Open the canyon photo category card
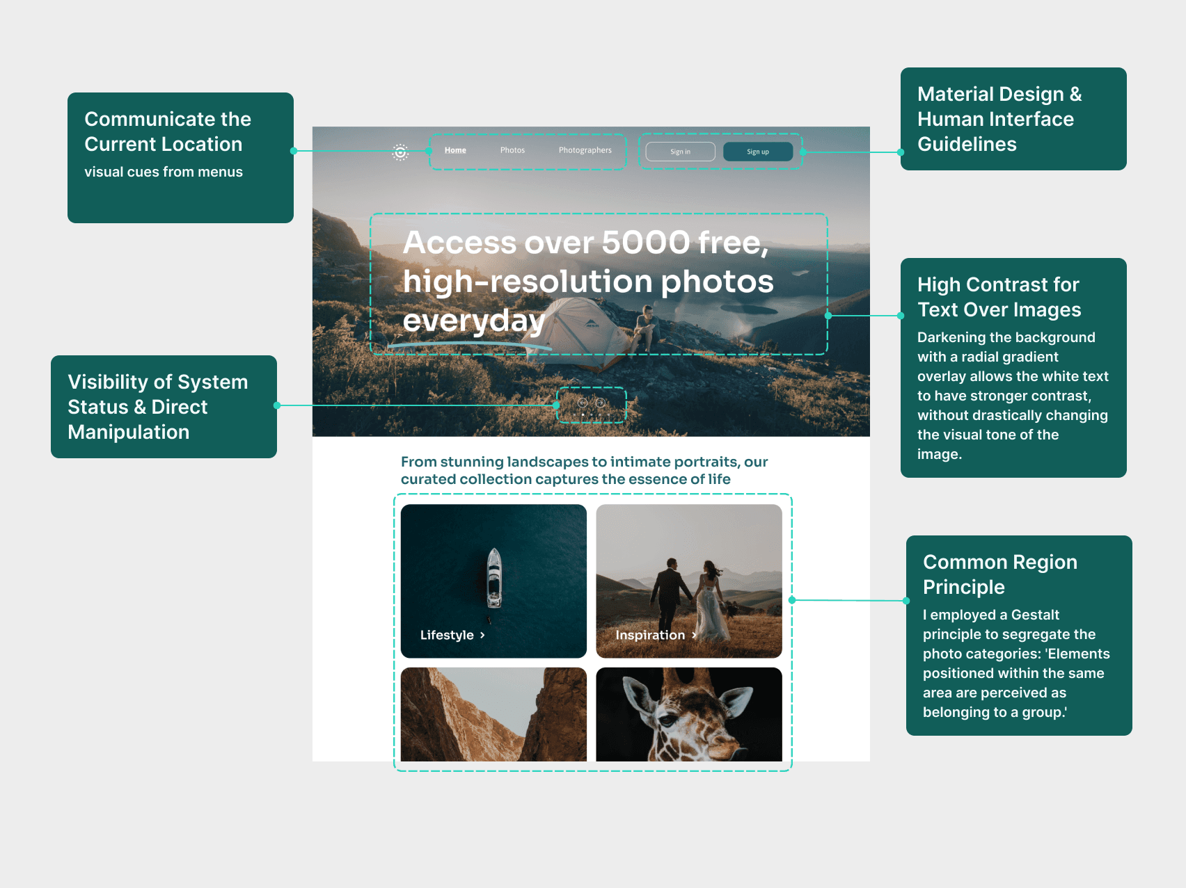 (x=493, y=714)
